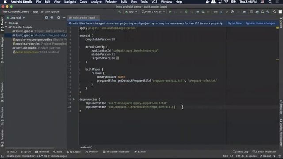Image resolution: width=283 pixels, height=159 pixels.
Task: Select build.gradle (Project) in project tree
Action: pos(40,31)
